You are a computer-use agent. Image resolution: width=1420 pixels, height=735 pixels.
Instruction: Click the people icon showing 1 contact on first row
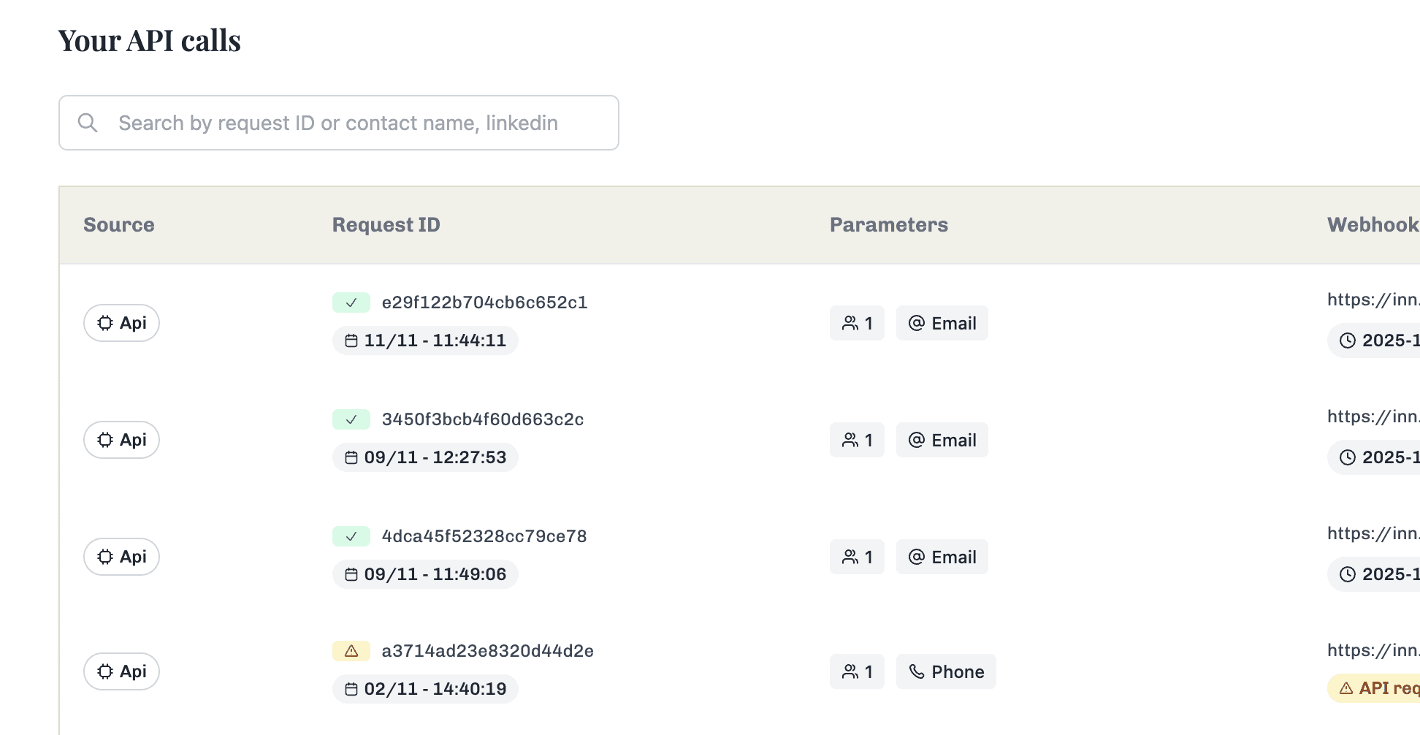pos(851,322)
